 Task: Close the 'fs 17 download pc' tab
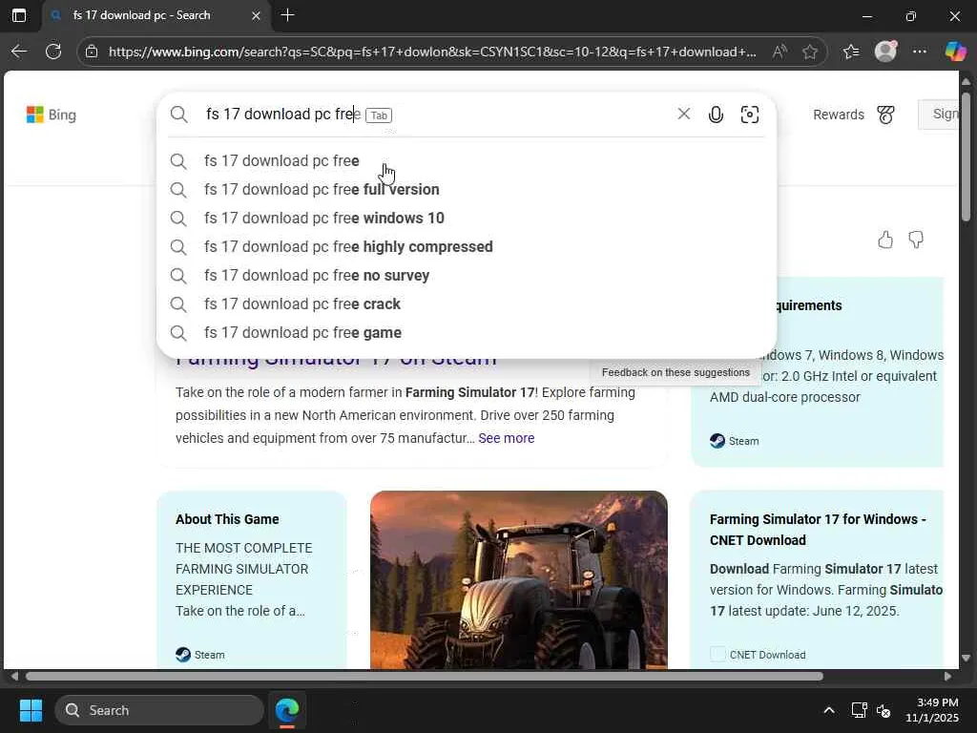[x=256, y=15]
